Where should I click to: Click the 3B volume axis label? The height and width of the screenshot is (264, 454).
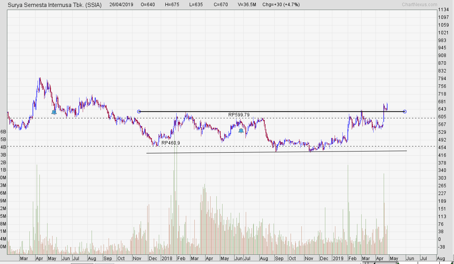pos(3,155)
